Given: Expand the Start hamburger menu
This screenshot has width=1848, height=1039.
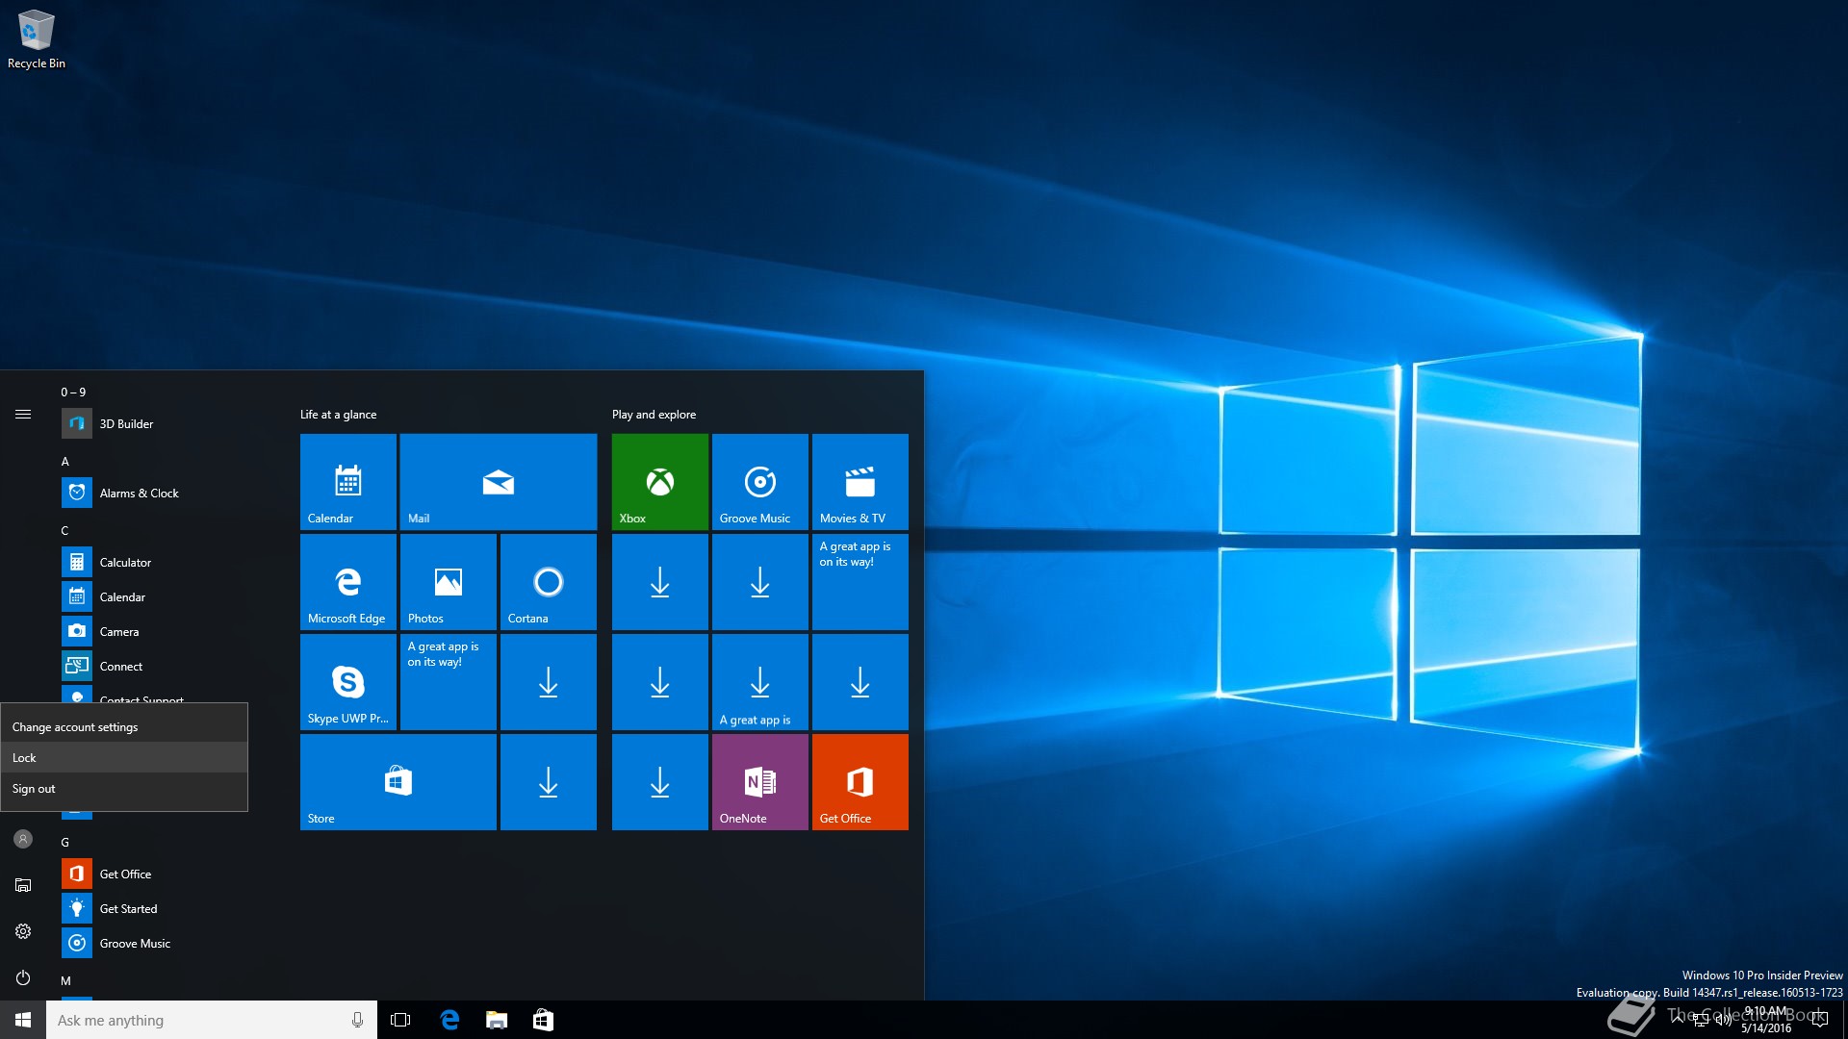Looking at the screenshot, I should point(23,415).
